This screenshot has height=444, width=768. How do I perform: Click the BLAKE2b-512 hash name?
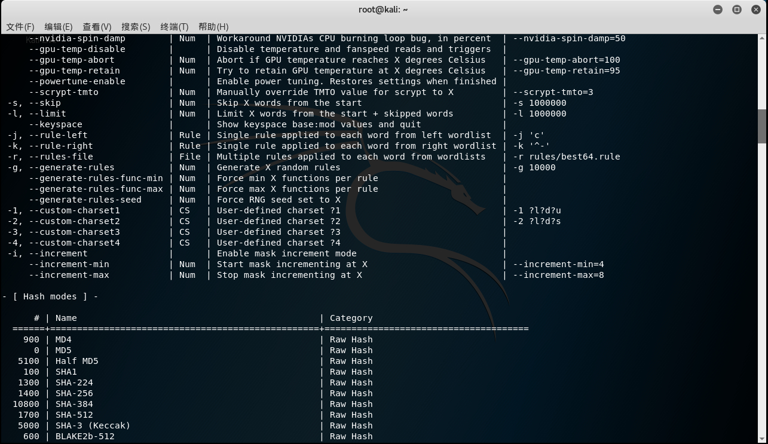point(85,436)
